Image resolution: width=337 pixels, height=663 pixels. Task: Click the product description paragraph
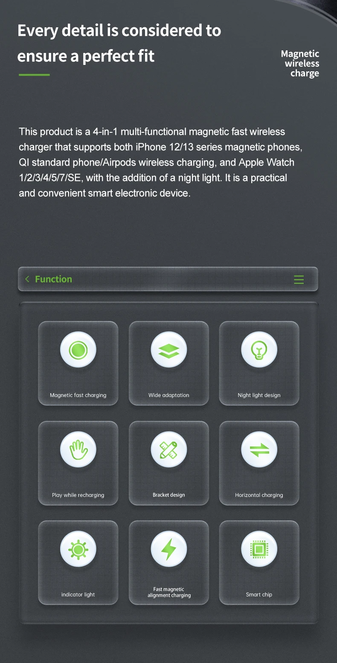point(160,162)
